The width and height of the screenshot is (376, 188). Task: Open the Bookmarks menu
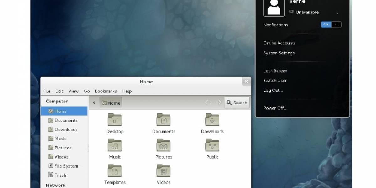106,91
